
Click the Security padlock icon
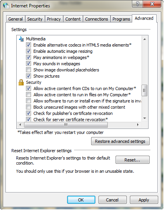tap(21, 82)
